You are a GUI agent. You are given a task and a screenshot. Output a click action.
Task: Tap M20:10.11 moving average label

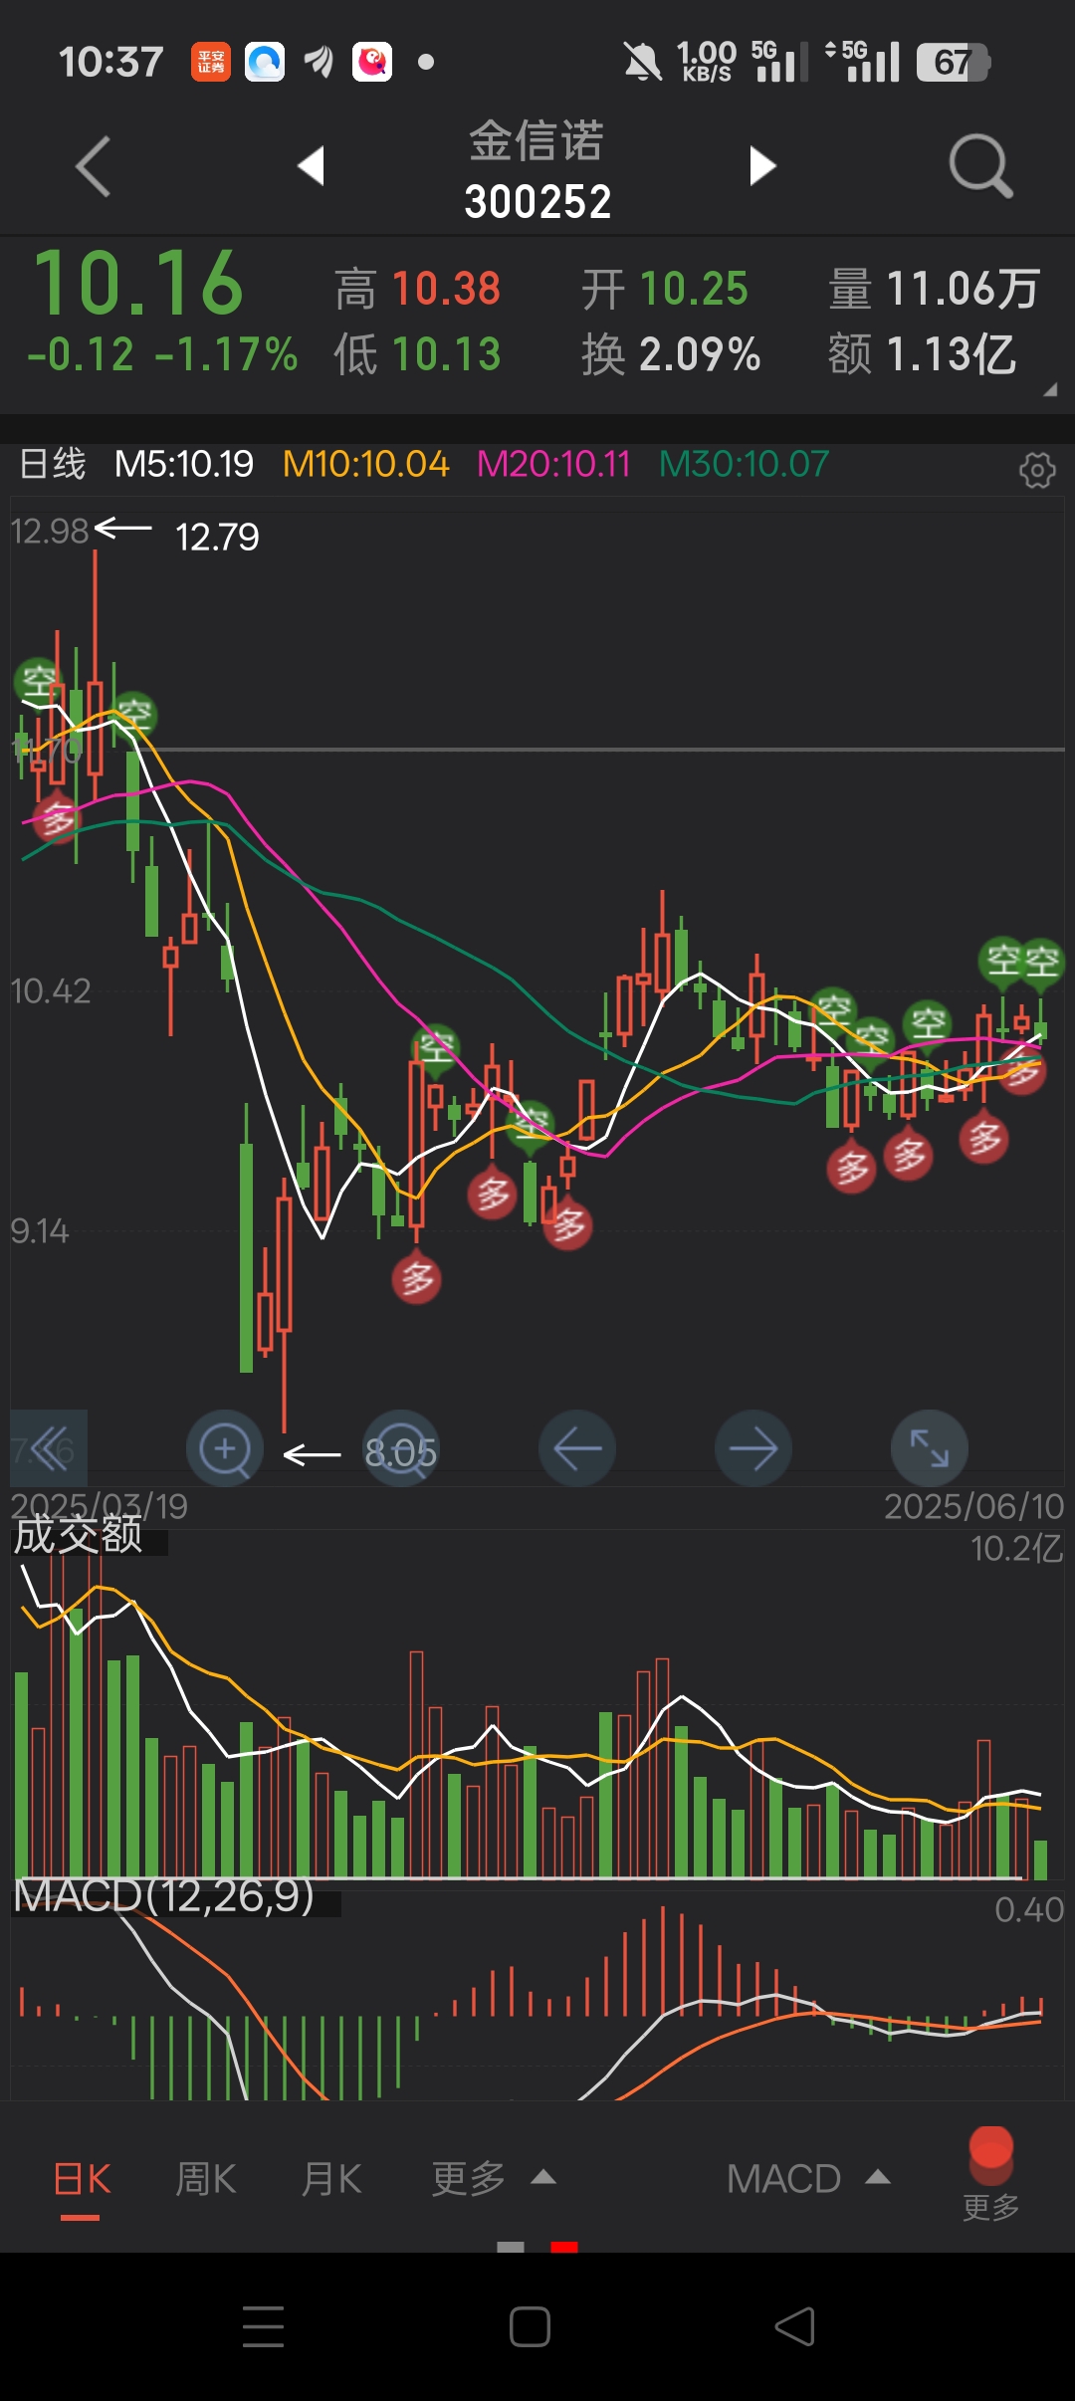(553, 464)
